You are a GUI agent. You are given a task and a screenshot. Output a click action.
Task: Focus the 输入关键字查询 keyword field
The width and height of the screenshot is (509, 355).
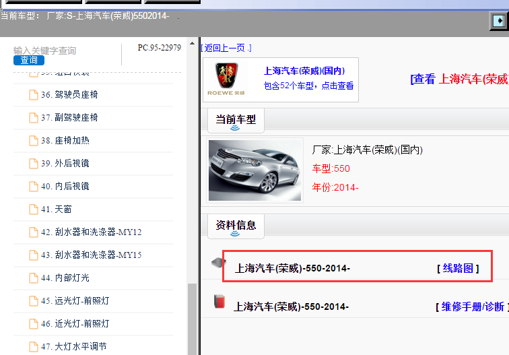pyautogui.click(x=45, y=51)
